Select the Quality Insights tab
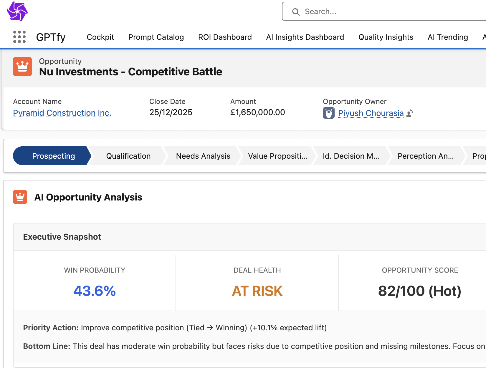Image resolution: width=486 pixels, height=368 pixels. pos(386,37)
